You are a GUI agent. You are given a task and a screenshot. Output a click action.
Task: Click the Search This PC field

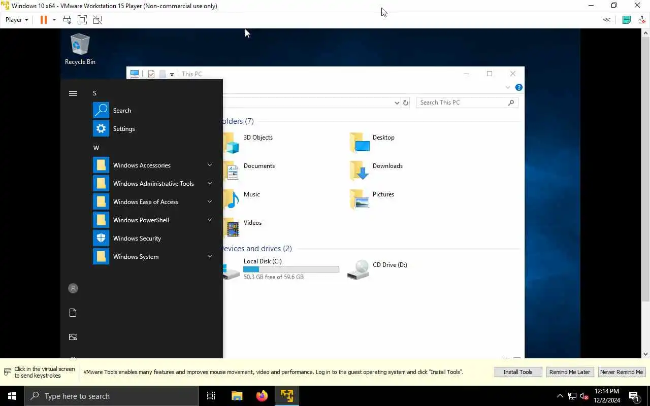click(467, 103)
